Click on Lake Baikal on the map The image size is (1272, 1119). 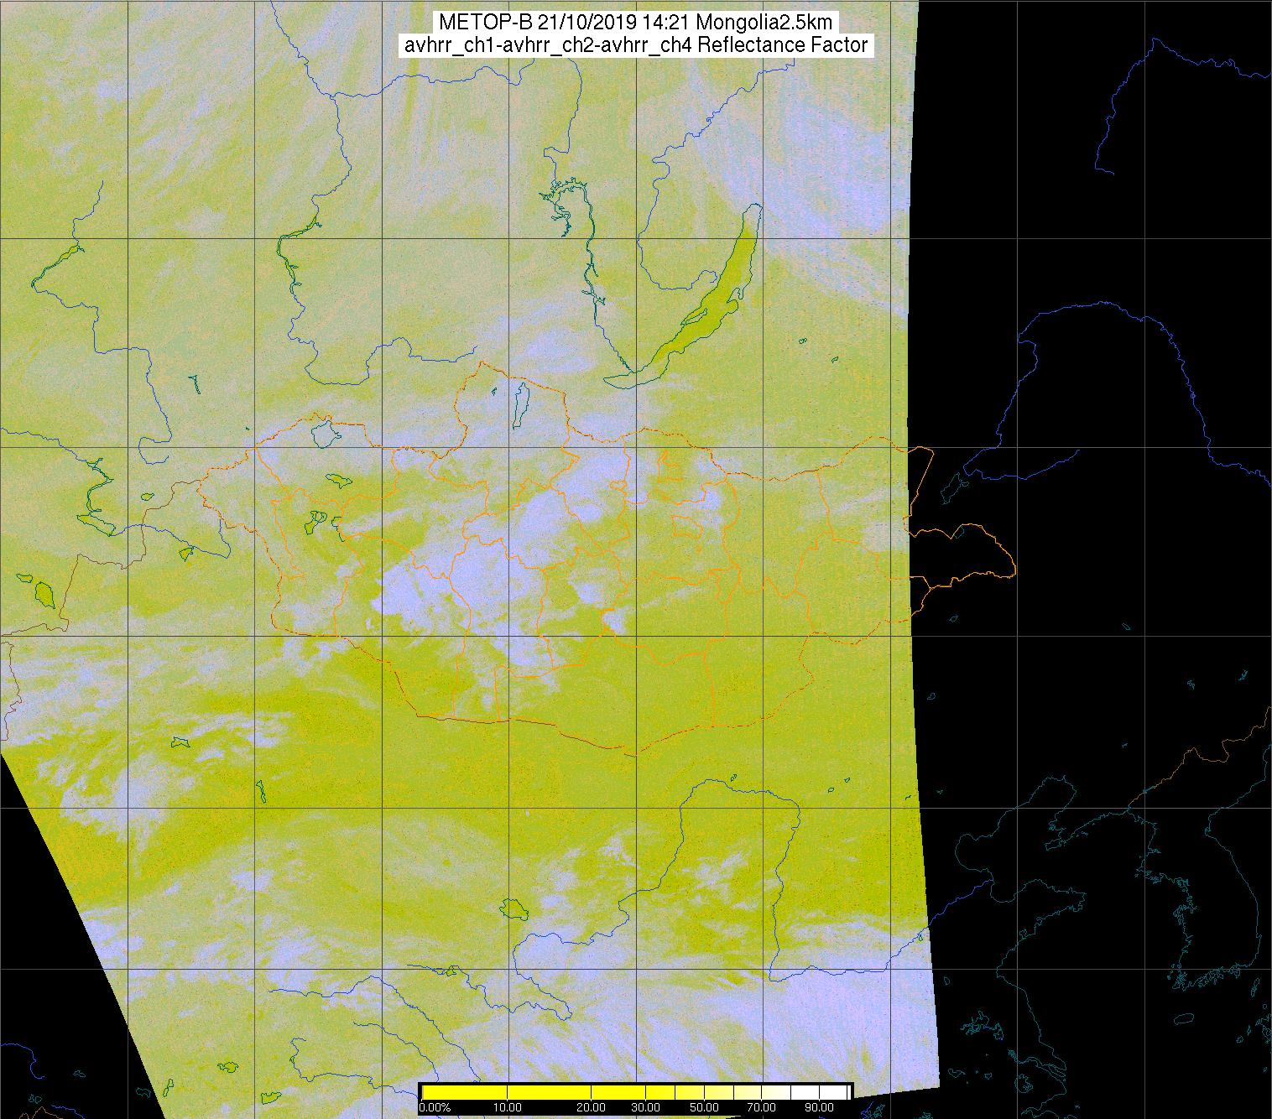coord(713,294)
